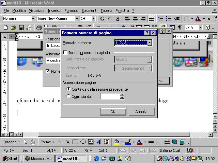Create a new blank document

point(5,27)
